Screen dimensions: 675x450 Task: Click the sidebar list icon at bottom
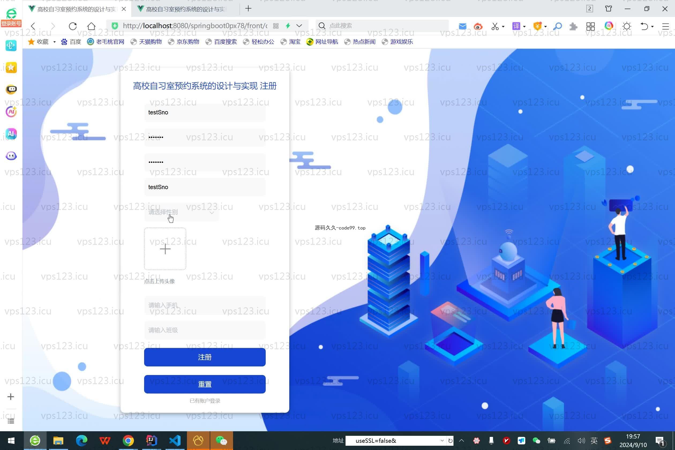11,421
